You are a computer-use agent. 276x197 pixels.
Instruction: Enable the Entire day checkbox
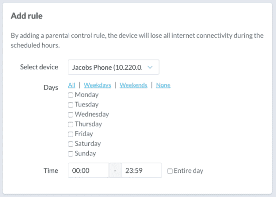coord(170,171)
